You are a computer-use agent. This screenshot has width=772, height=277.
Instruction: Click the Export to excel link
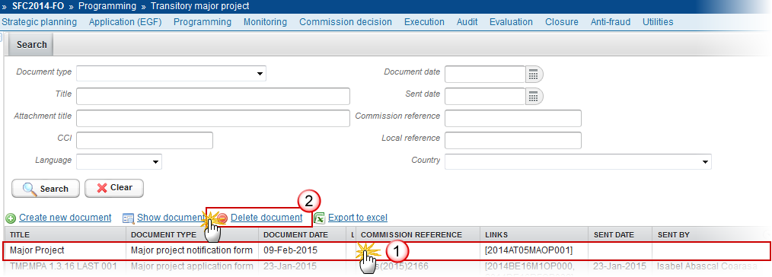coord(358,218)
